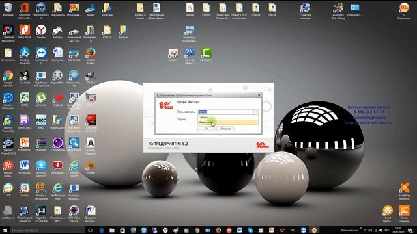Open the USB Video Device shortcut
This screenshot has width=417, height=234.
click(74, 214)
